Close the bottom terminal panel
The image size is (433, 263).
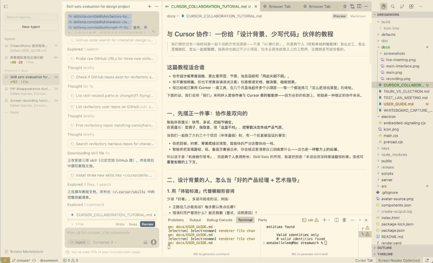366,220
